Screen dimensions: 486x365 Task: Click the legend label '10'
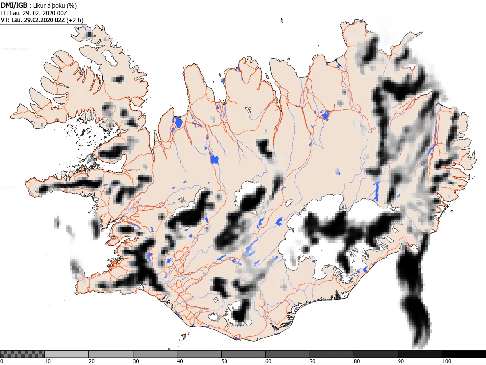pyautogui.click(x=48, y=361)
